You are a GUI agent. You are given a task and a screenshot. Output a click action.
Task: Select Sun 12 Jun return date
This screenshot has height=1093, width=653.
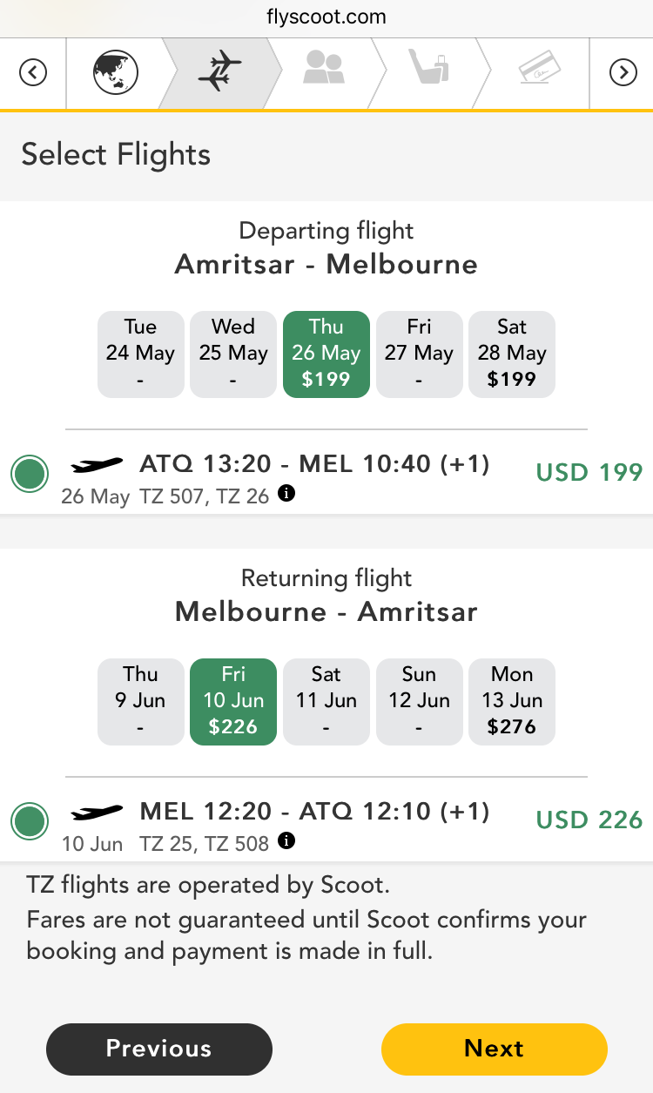[x=419, y=701]
